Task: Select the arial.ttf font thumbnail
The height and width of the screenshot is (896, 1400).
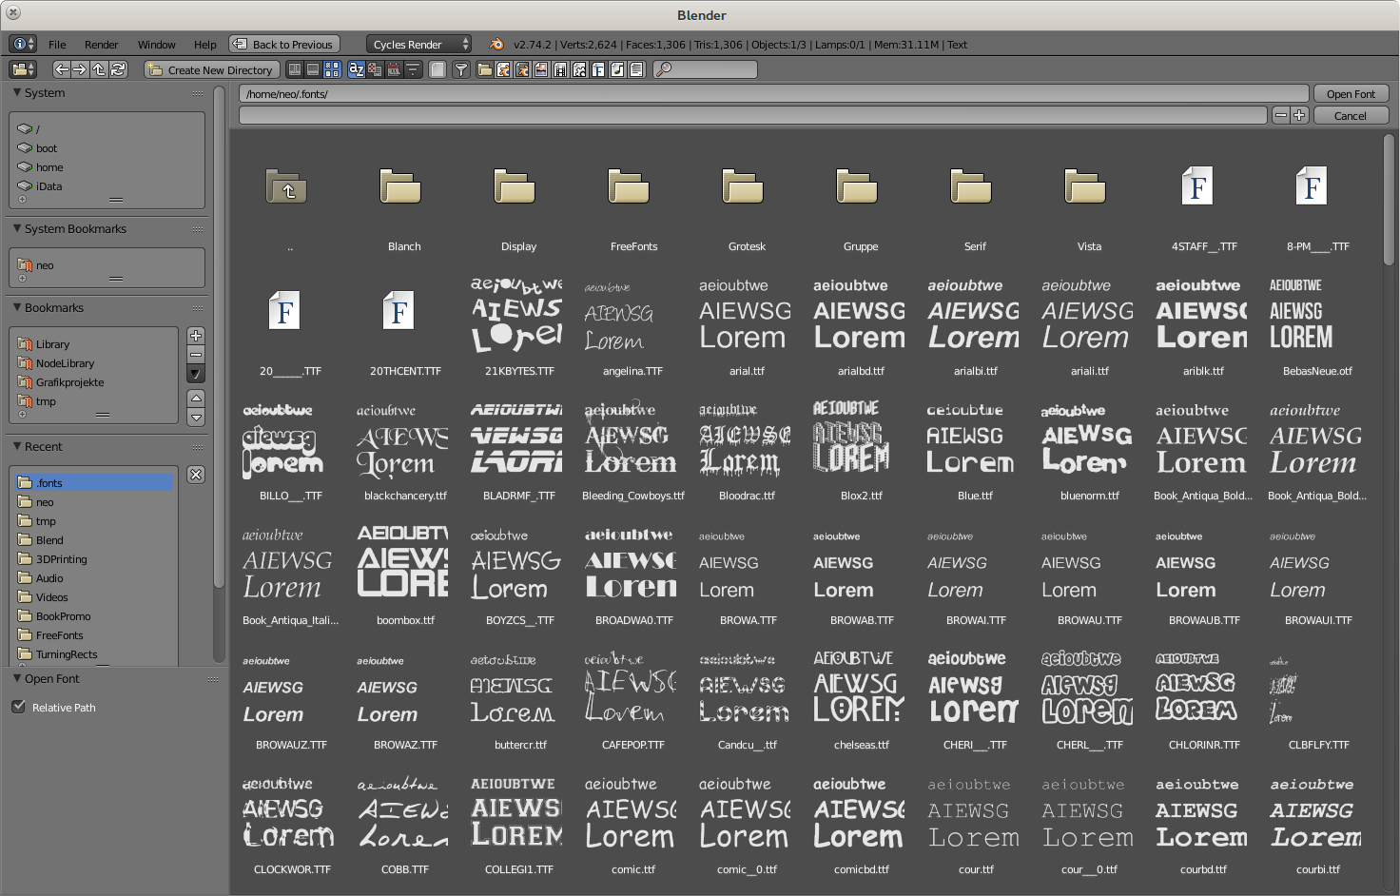Action: tap(747, 324)
